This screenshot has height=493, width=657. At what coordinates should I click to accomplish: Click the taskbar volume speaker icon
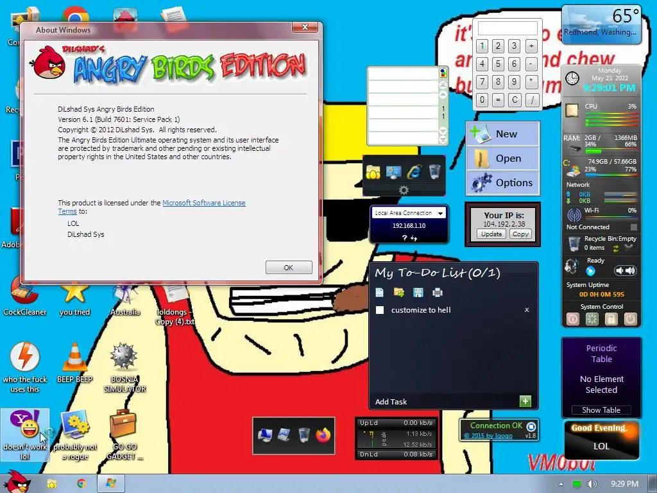pyautogui.click(x=592, y=484)
